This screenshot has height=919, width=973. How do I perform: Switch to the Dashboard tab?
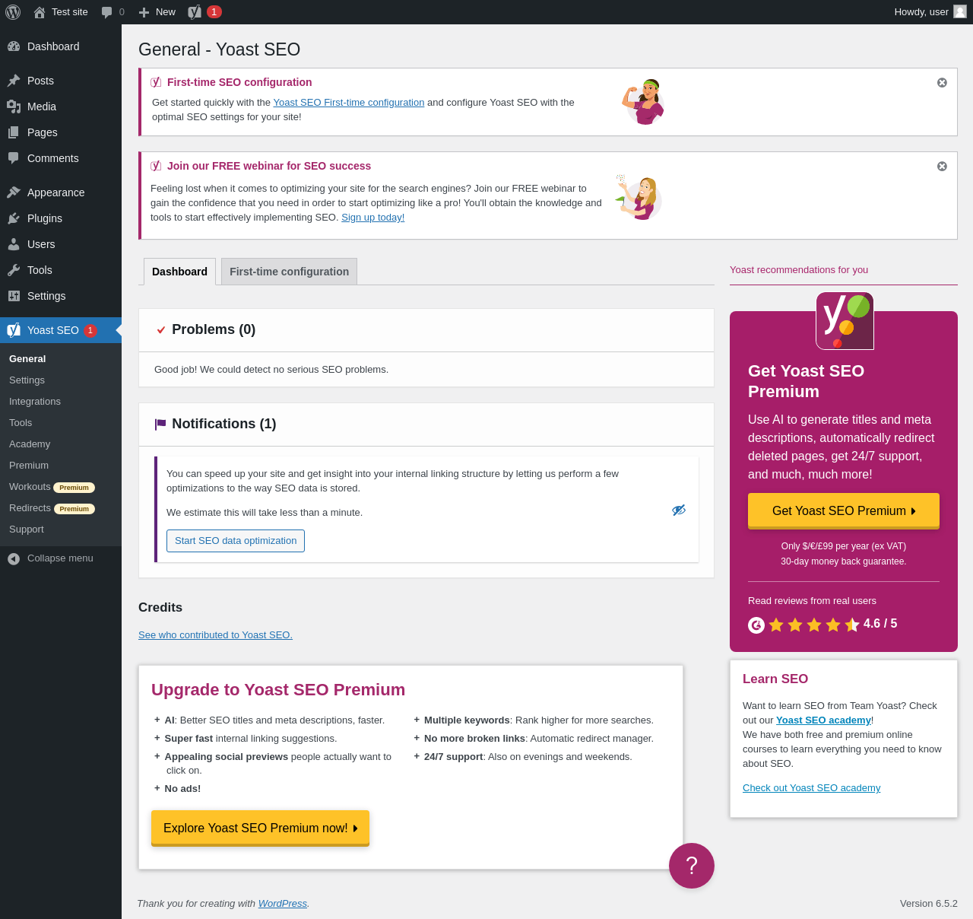tap(179, 272)
